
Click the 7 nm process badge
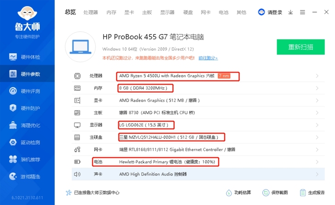224,76
